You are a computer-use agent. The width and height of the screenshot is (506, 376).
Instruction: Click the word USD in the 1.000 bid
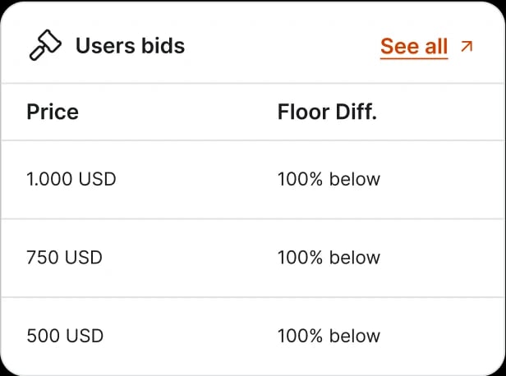98,179
